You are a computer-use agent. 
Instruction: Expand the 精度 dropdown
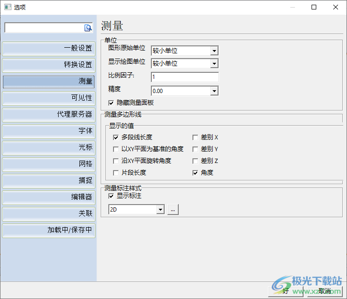point(214,91)
